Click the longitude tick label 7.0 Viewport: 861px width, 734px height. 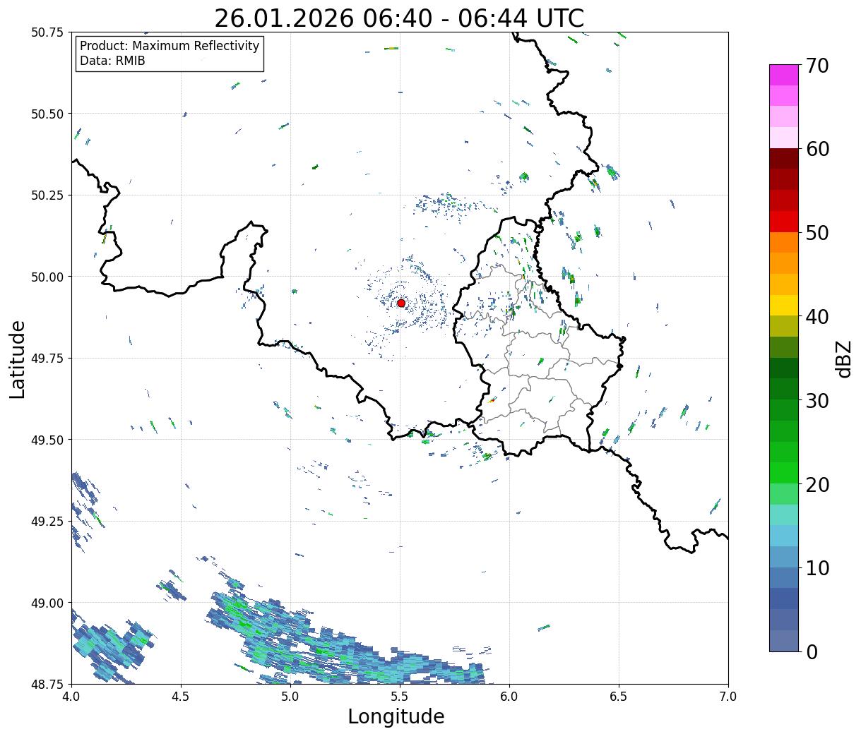pyautogui.click(x=728, y=697)
